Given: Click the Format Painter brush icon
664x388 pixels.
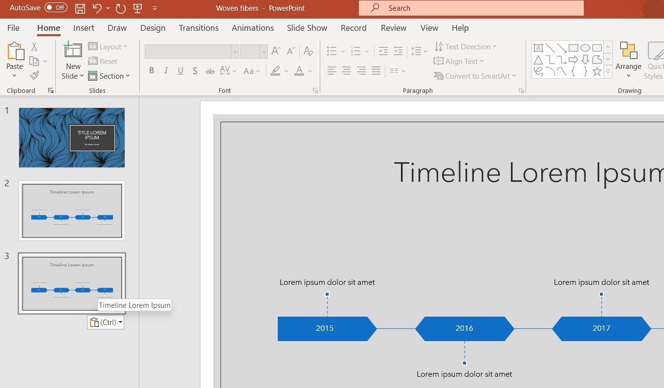Looking at the screenshot, I should coord(34,76).
